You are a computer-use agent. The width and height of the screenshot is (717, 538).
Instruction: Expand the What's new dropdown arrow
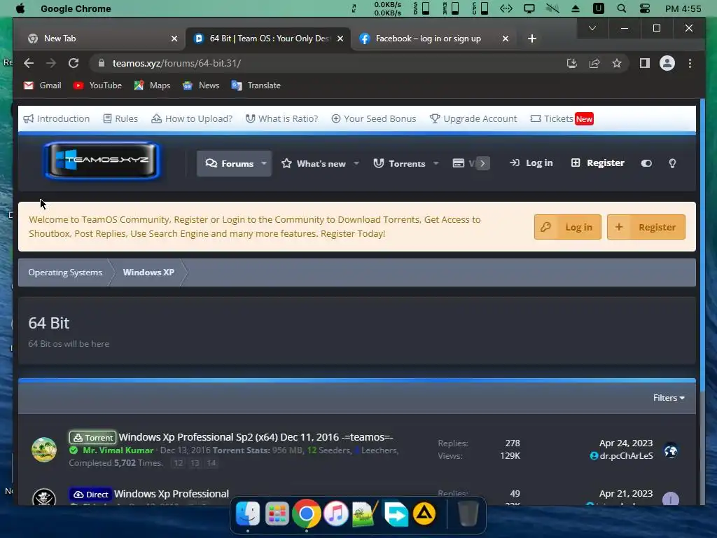coord(356,163)
